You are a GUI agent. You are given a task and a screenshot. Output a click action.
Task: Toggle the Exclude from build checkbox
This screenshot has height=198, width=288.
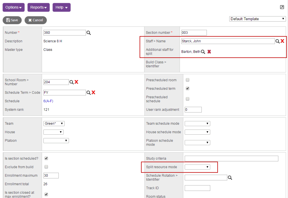[x=46, y=167]
